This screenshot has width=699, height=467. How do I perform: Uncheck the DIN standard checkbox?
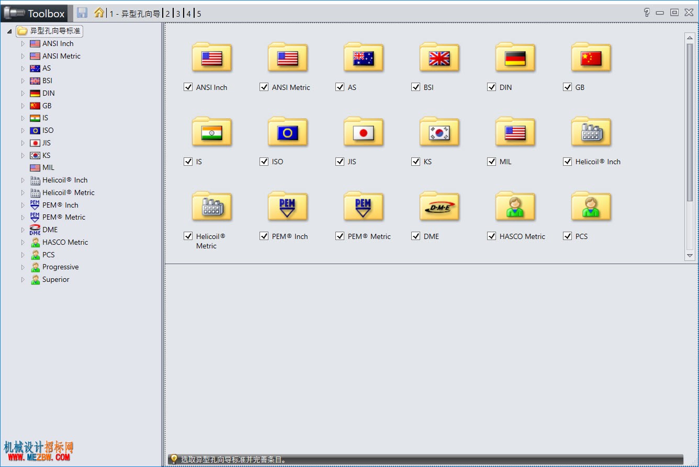click(492, 87)
